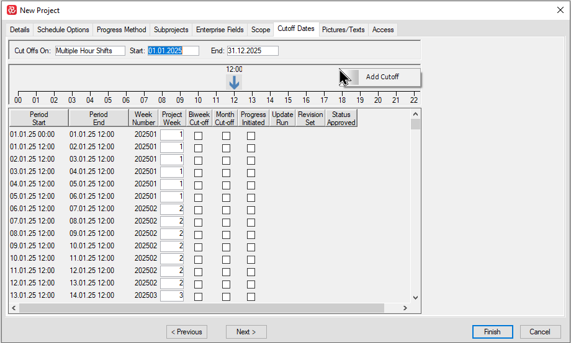Click hour 18 on the timeline ruler
The height and width of the screenshot is (343, 571).
[342, 100]
